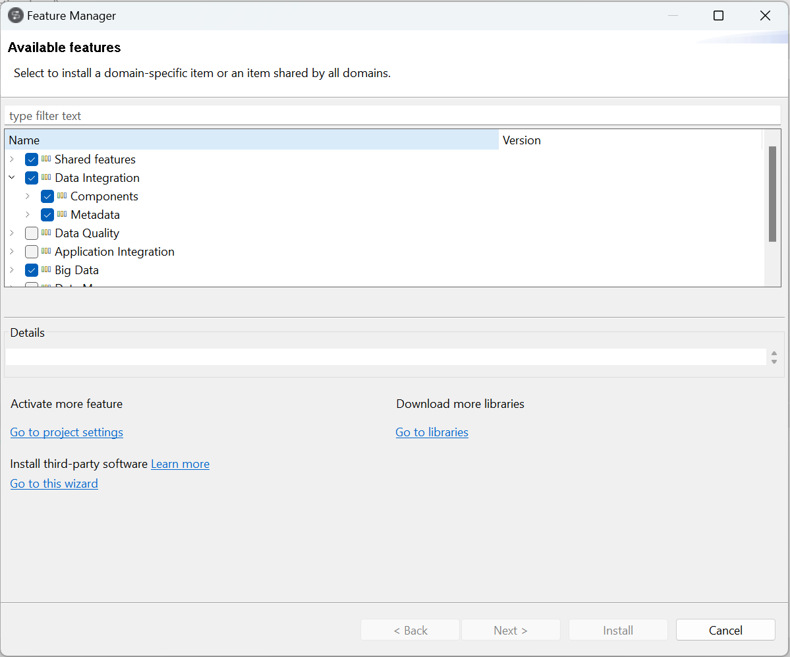This screenshot has height=657, width=790.
Task: Click the Shared features category icon
Action: [x=45, y=159]
